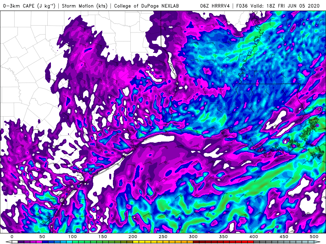Click the "0-3km CAPE (J kg⁻¹)" title text
The width and height of the screenshot is (326, 244).
(x=29, y=6)
